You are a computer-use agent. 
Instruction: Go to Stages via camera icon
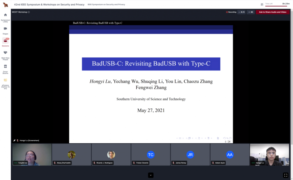coord(5,29)
